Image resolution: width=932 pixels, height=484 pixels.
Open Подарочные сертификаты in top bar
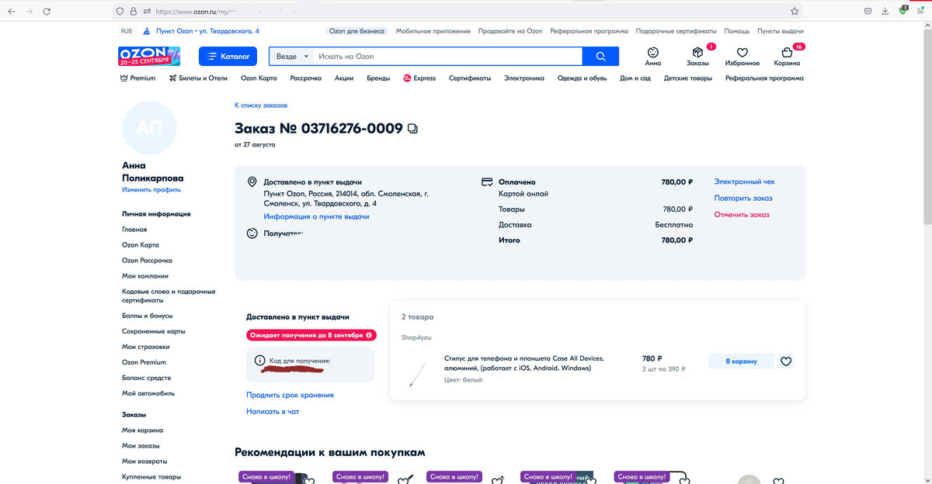pos(676,31)
